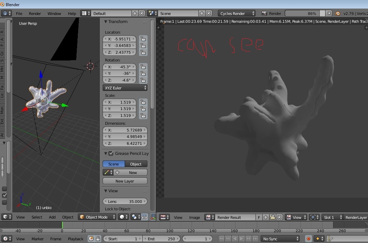The image size is (368, 243).
Task: Click the New Layer button
Action: (125, 181)
